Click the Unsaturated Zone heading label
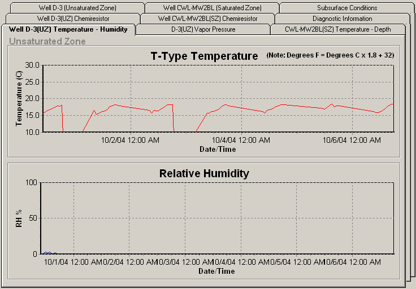 pos(47,41)
